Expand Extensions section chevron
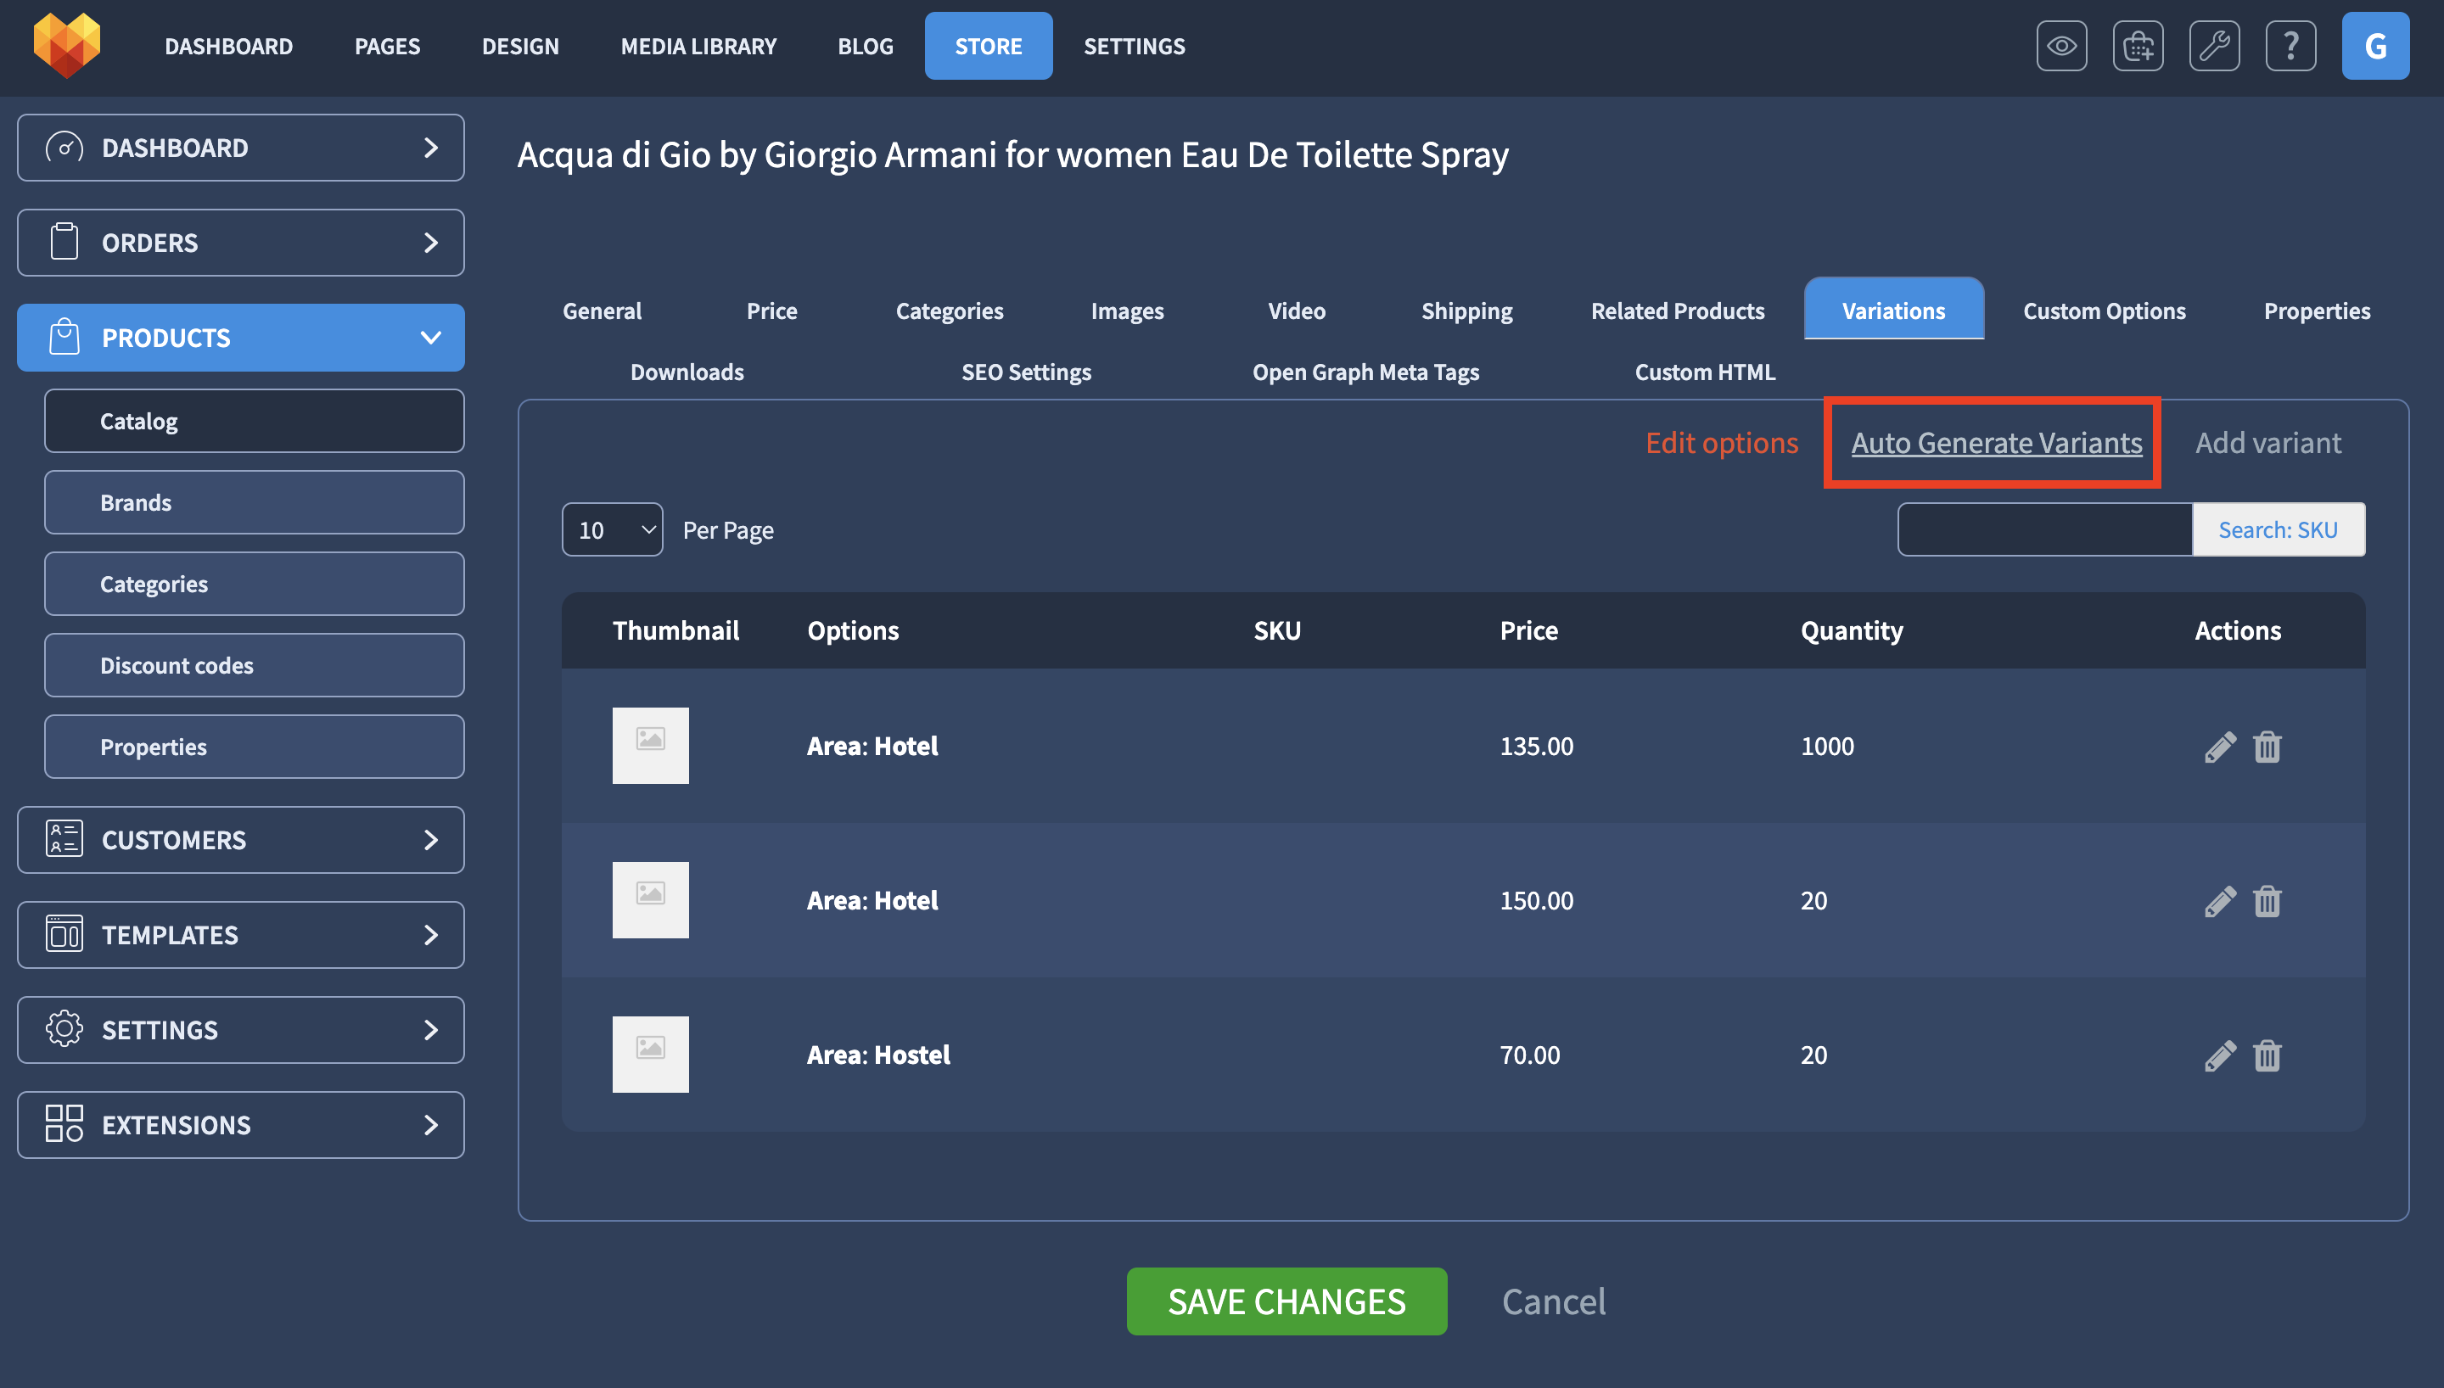 click(x=431, y=1125)
